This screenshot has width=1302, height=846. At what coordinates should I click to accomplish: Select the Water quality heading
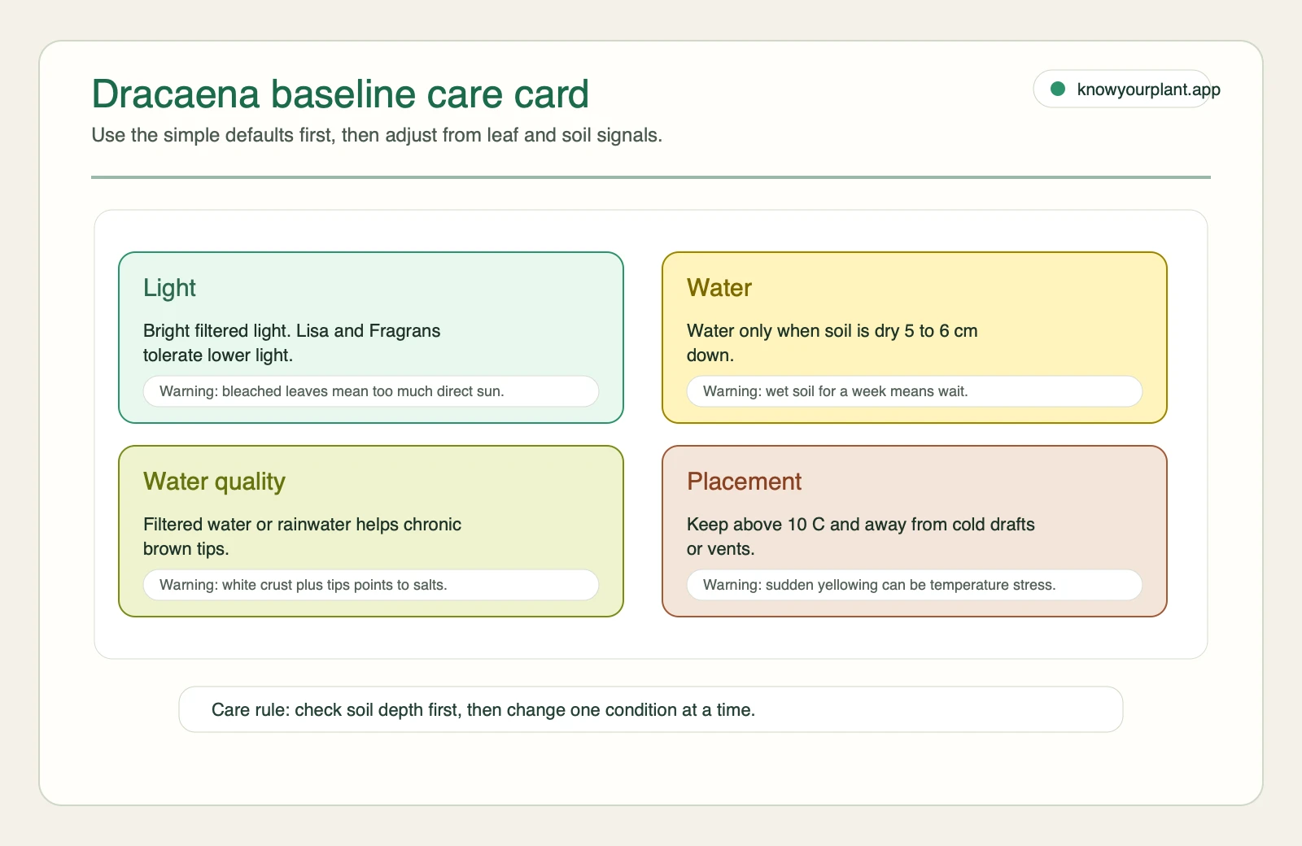(x=214, y=482)
